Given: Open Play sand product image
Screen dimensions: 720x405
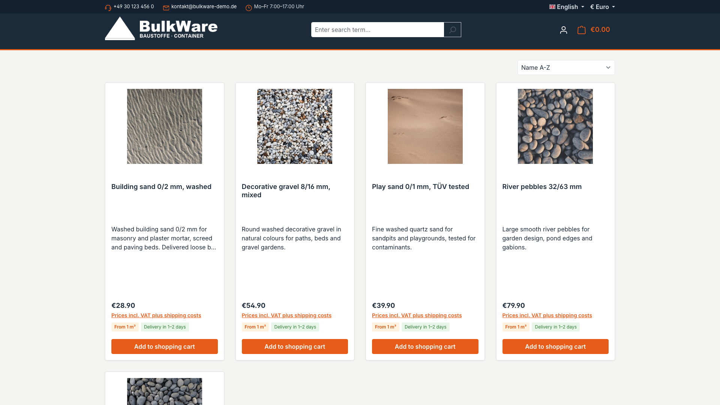Looking at the screenshot, I should (425, 126).
